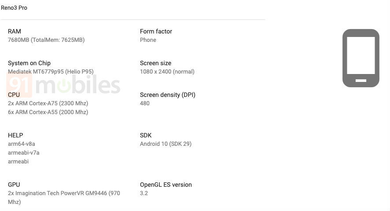Click the 7680MB TotalMem value
This screenshot has width=390, height=211.
(x=46, y=40)
